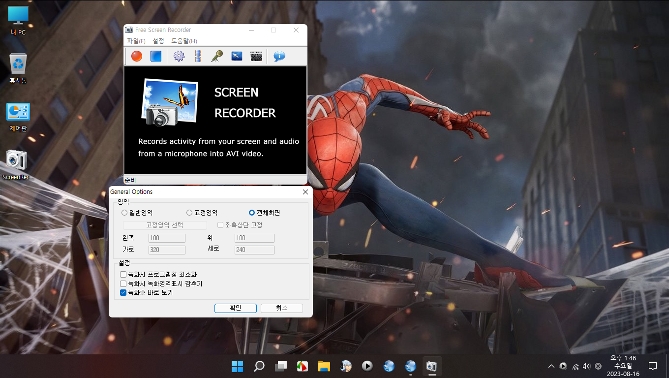Click the Free Screen Recorder title bar icon

(129, 30)
